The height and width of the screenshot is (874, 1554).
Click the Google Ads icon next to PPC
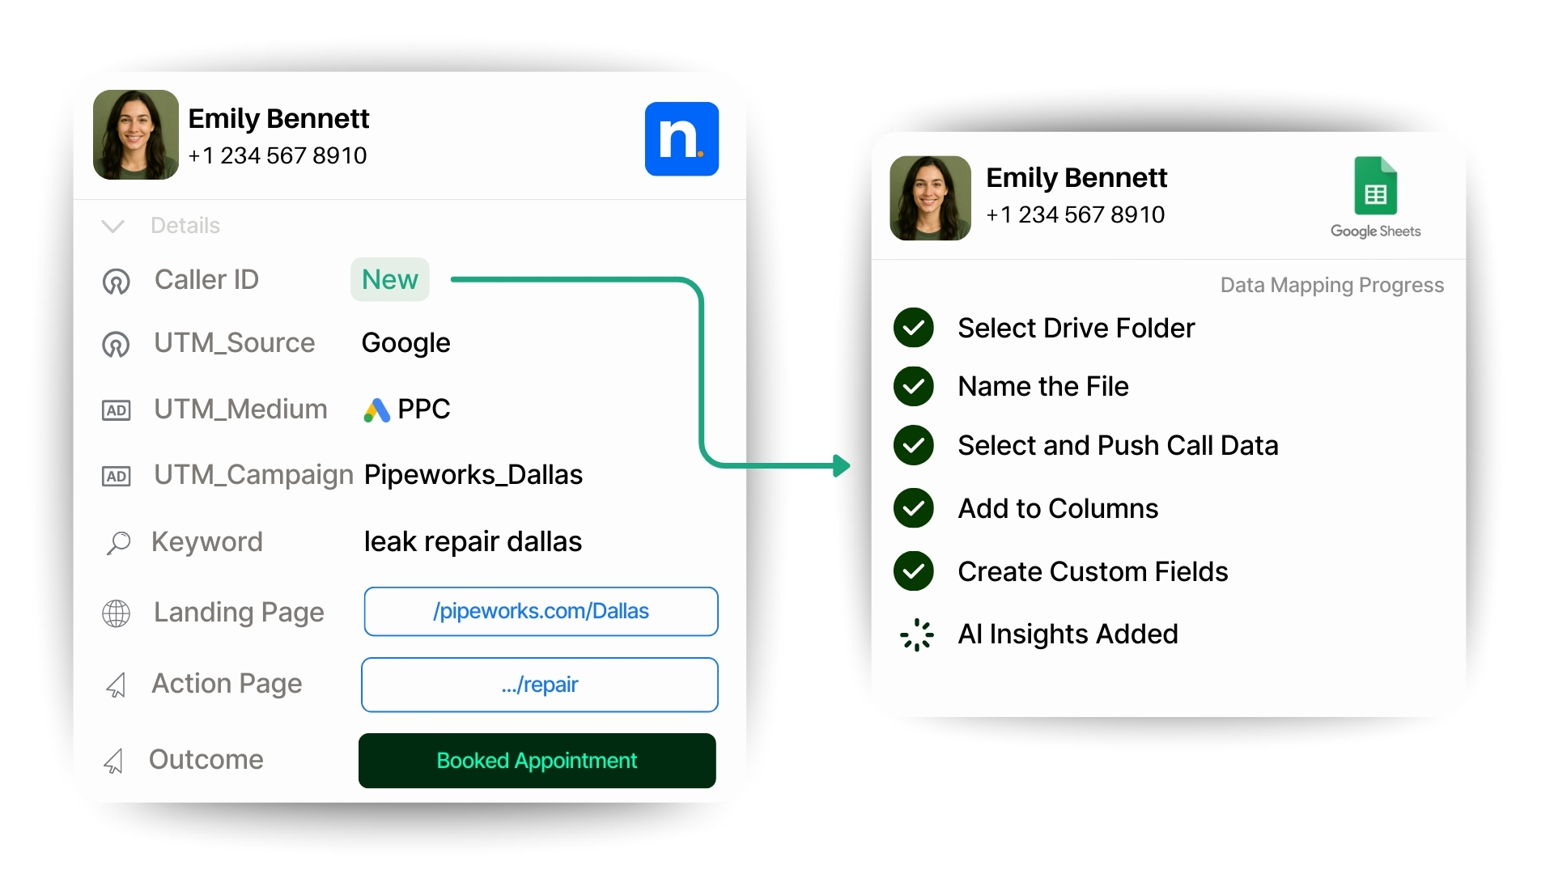pyautogui.click(x=376, y=410)
